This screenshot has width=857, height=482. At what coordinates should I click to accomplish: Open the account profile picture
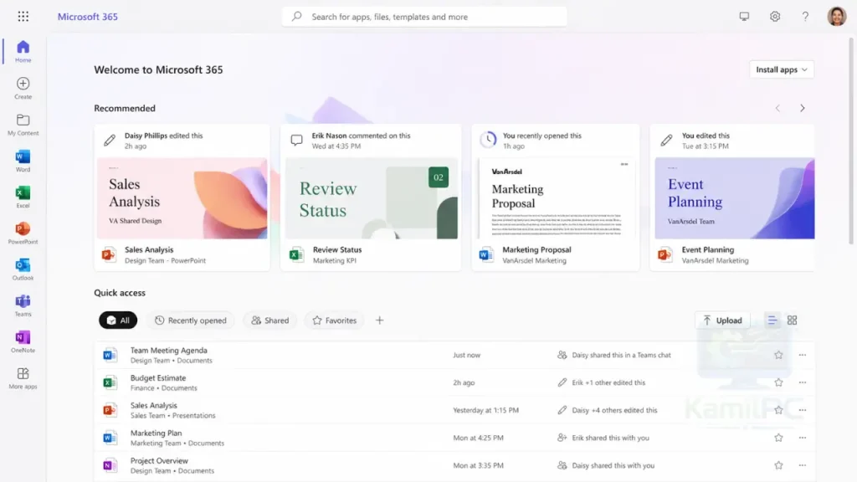836,17
